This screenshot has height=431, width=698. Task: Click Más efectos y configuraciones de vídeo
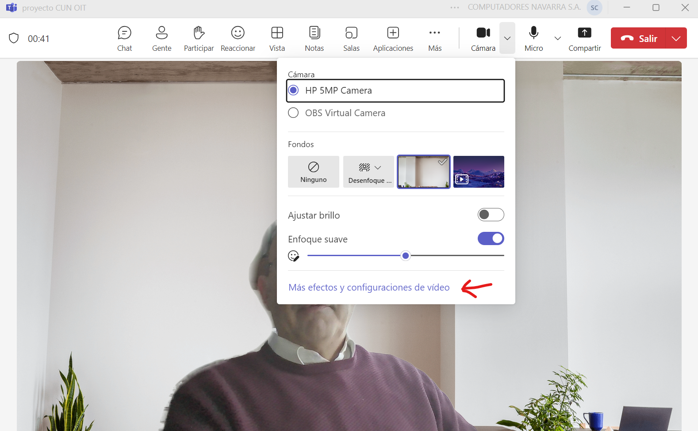coord(369,287)
